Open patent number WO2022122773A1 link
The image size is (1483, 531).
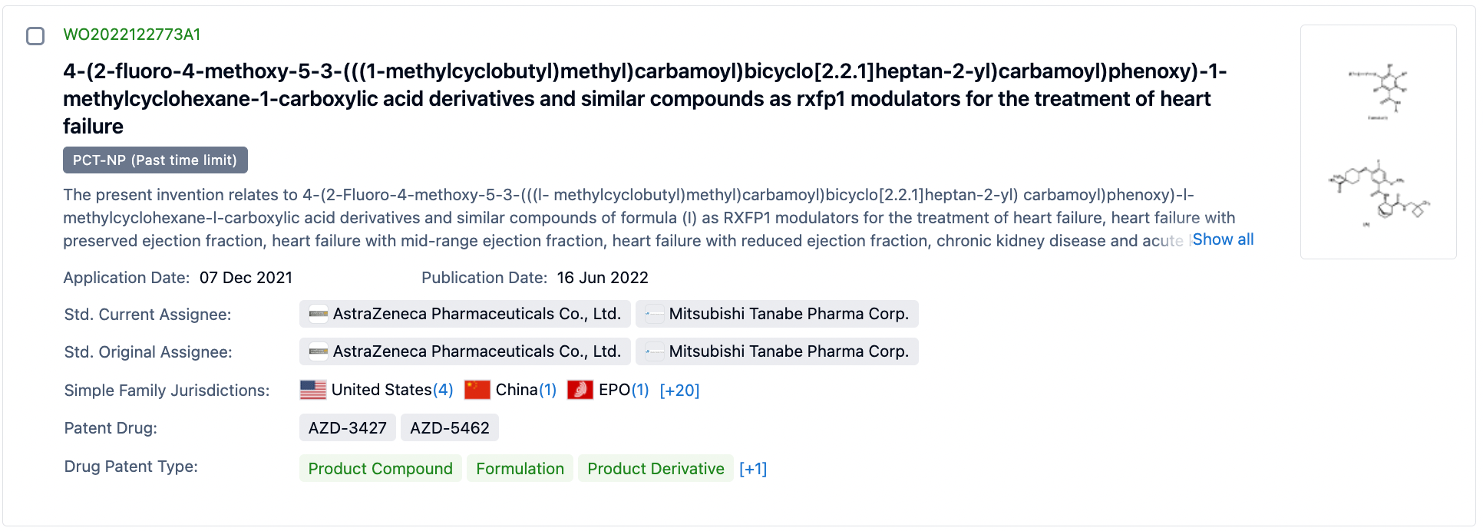point(131,35)
